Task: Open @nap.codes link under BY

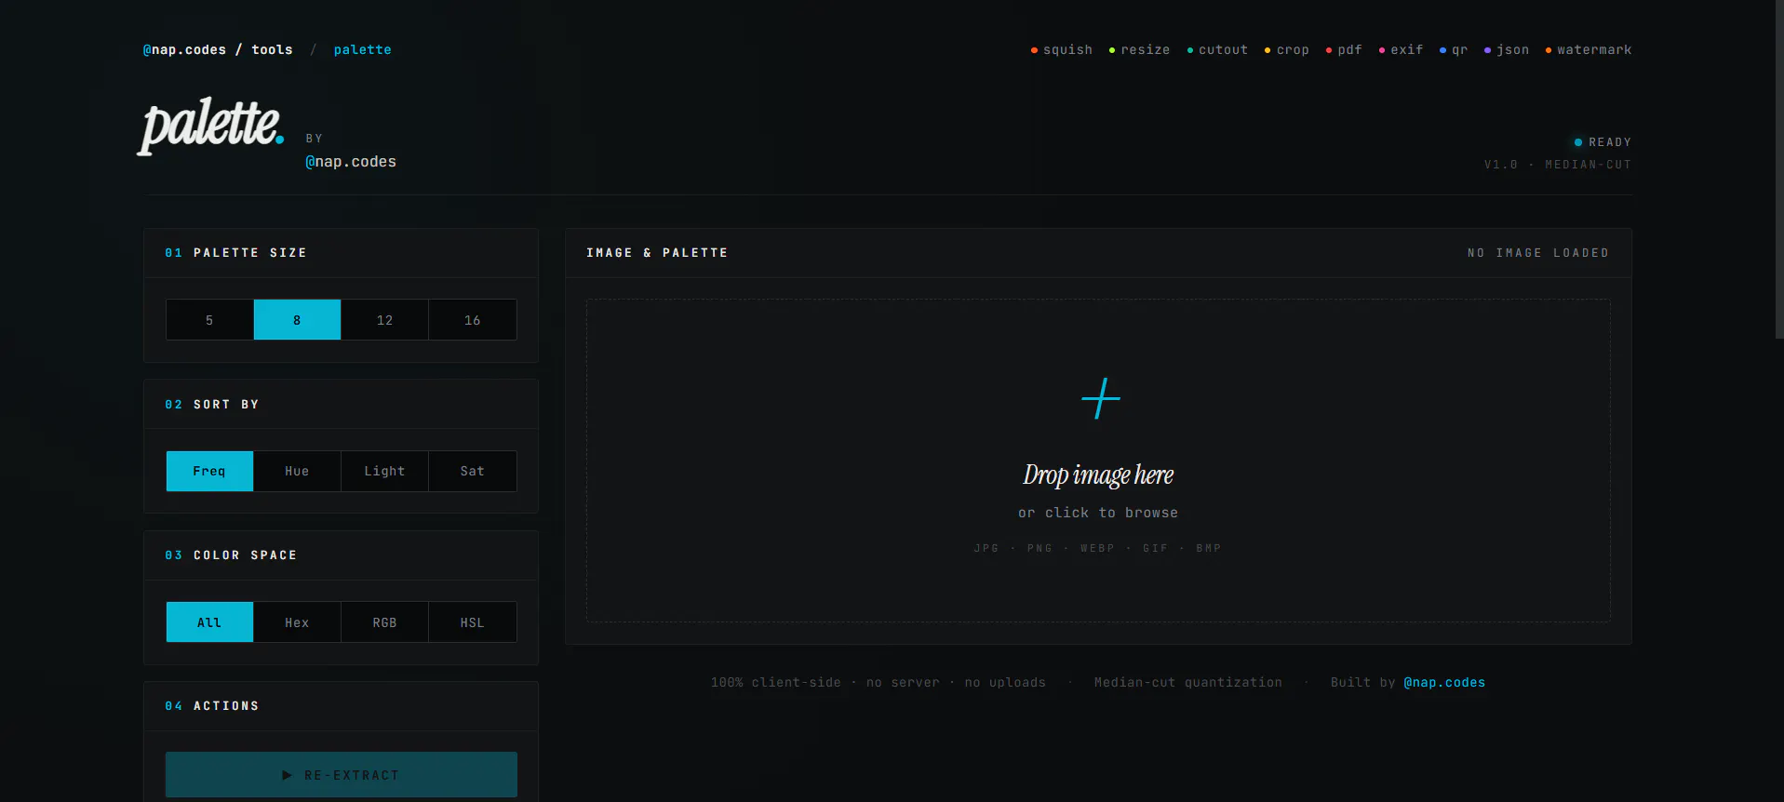Action: click(x=351, y=162)
